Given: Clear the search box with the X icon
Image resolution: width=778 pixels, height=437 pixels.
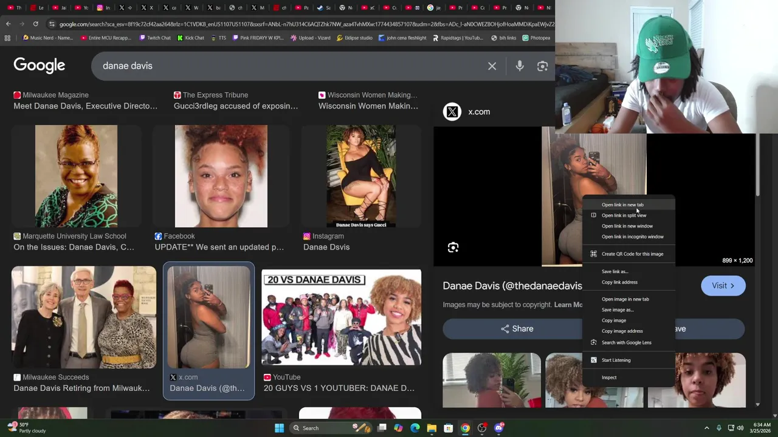Looking at the screenshot, I should (492, 66).
